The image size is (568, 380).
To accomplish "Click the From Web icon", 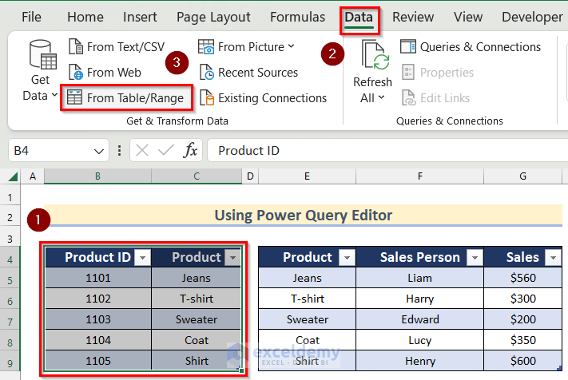I will pyautogui.click(x=76, y=73).
